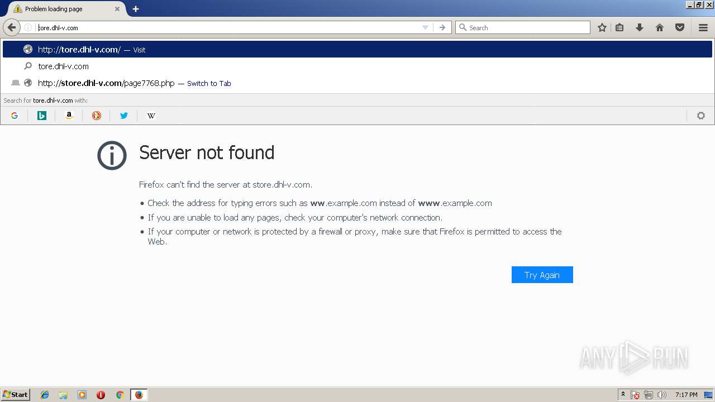Open search settings gear icon

pos(701,116)
